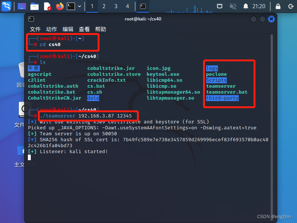Open terminal emulator from panel launcher

click(x=71, y=6)
